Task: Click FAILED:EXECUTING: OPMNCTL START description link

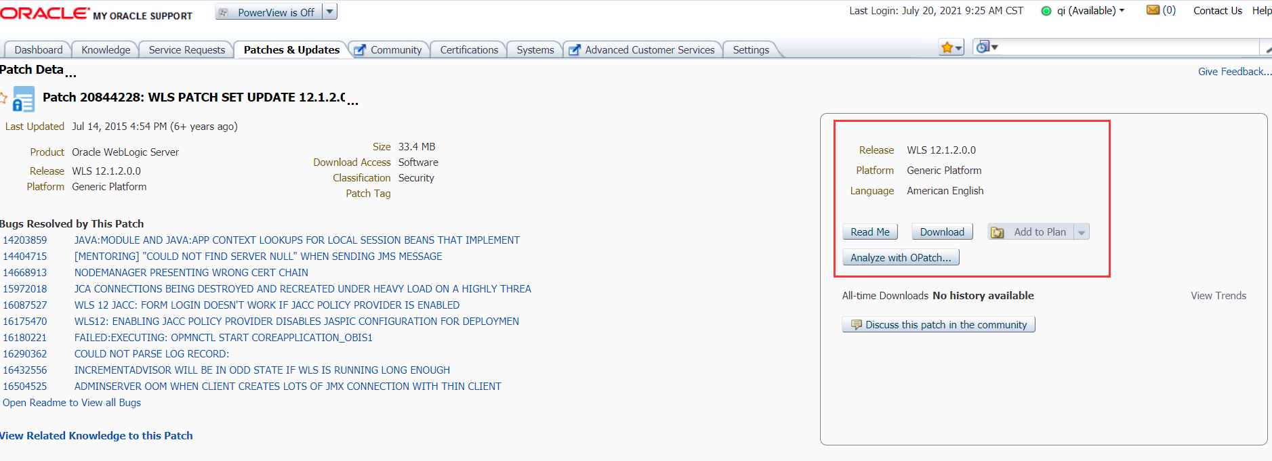Action: 224,338
